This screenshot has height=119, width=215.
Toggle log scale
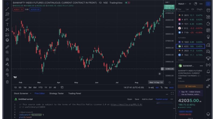tap(166, 87)
